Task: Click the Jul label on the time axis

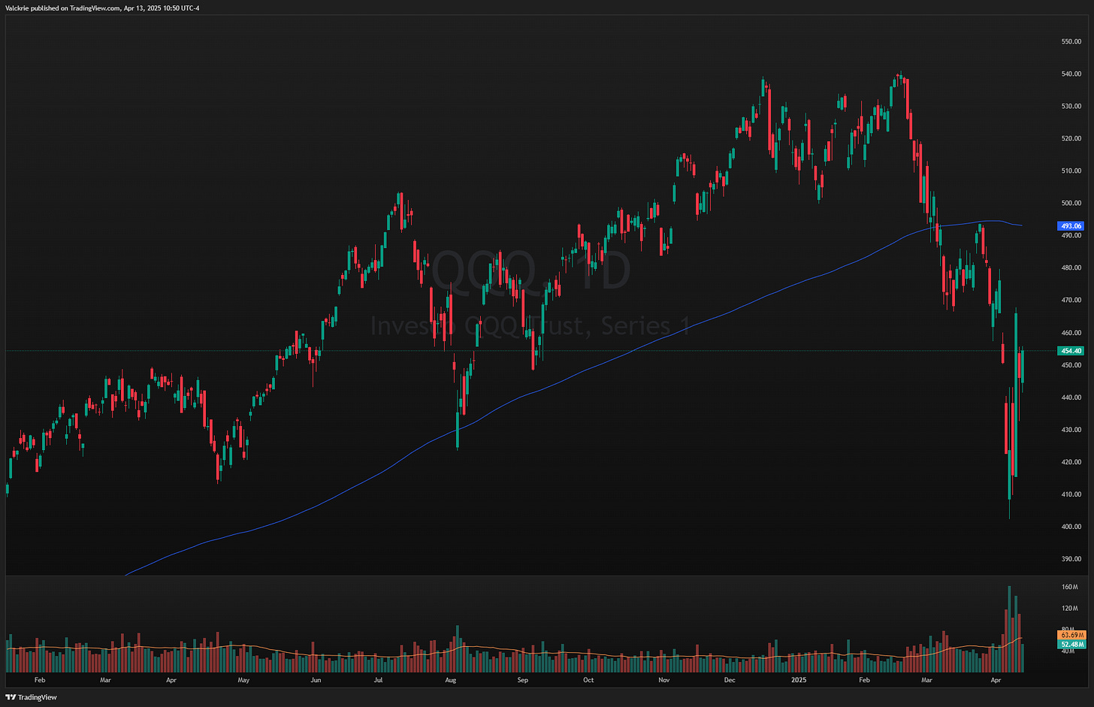Action: 379,680
